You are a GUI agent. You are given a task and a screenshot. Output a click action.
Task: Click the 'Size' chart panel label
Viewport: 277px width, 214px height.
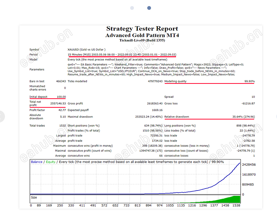pos(34,198)
